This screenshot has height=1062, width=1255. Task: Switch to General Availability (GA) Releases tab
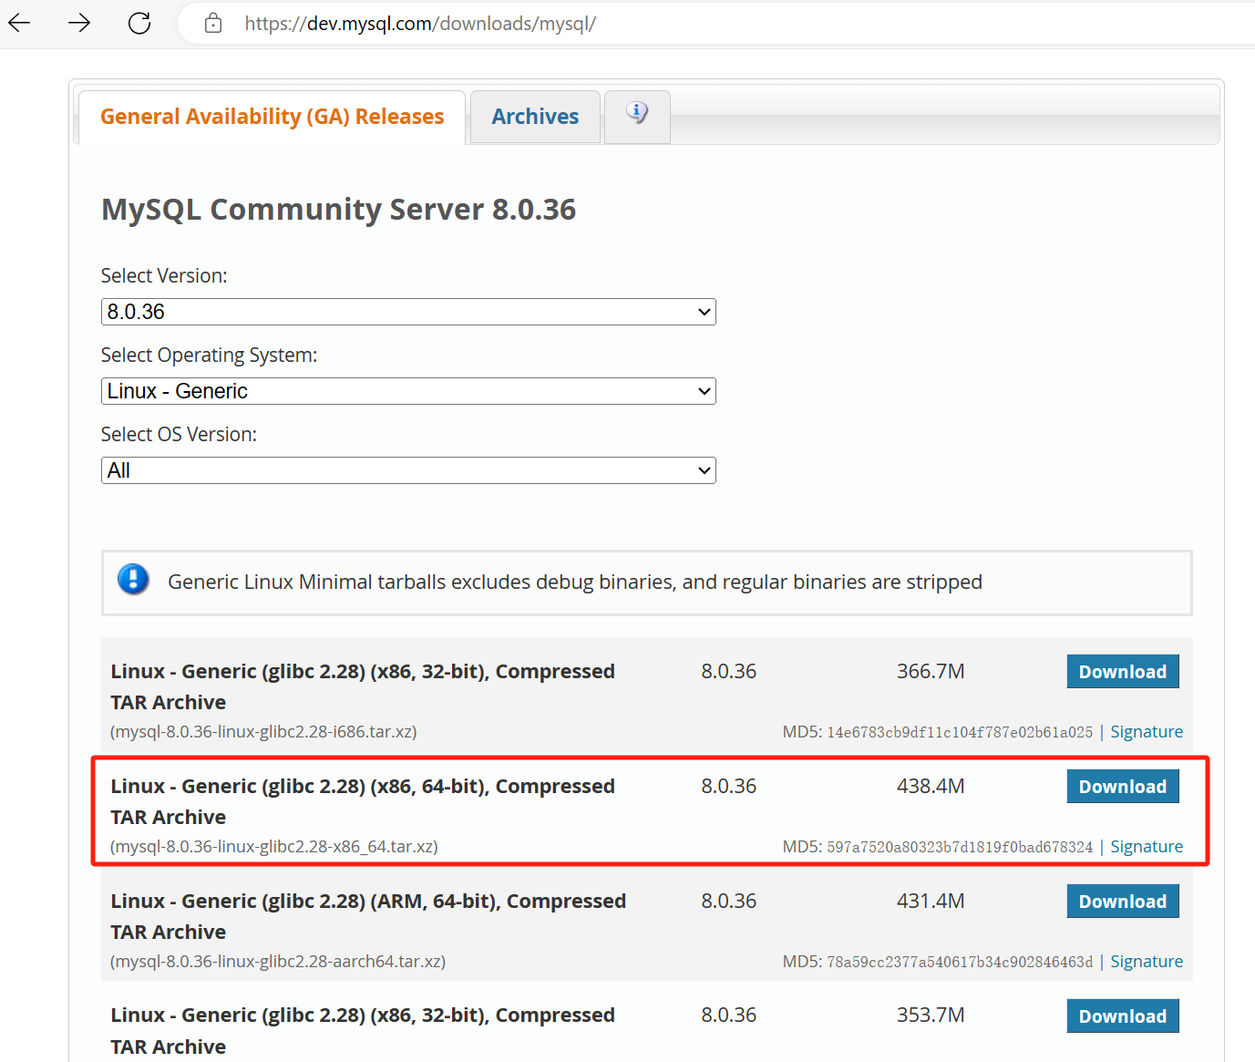coord(273,117)
